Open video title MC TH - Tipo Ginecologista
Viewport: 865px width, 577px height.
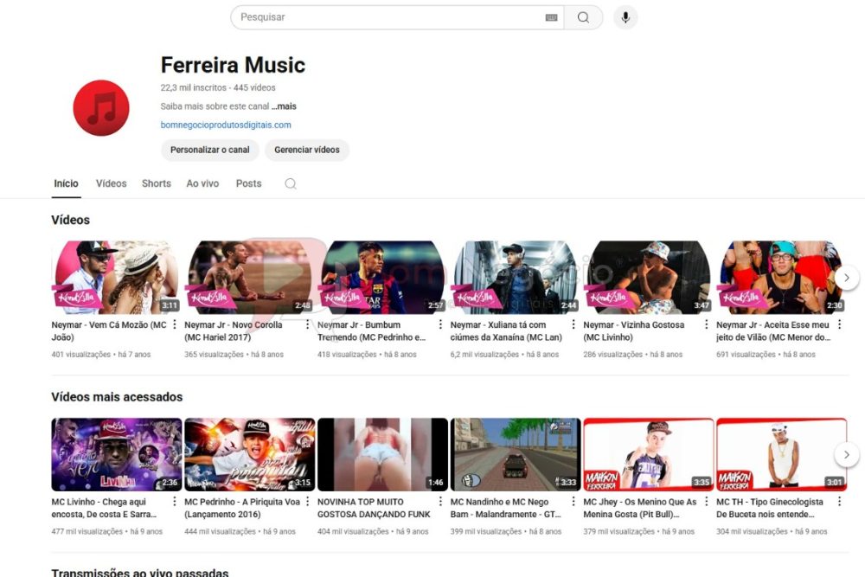pos(770,508)
